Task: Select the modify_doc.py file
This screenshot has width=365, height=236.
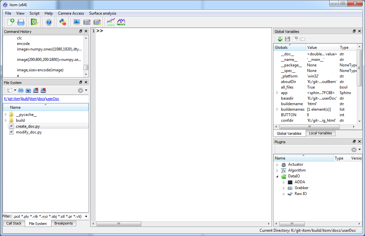Action: coord(29,132)
